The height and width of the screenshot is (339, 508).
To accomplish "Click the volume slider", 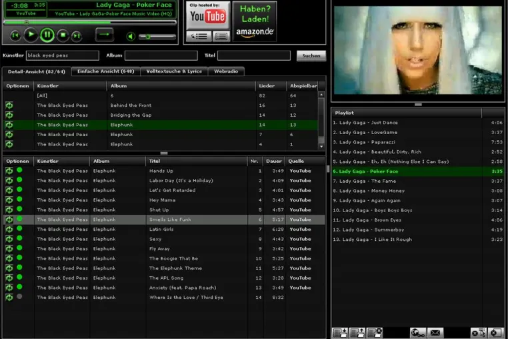I will coord(157,37).
